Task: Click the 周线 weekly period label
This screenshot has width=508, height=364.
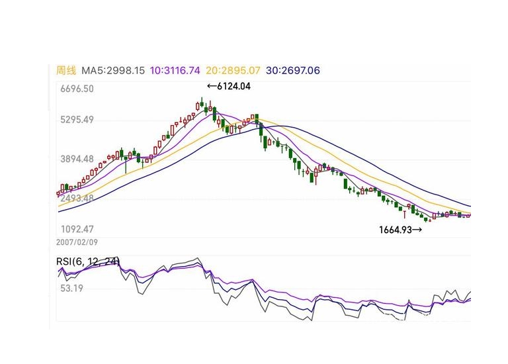Action: [x=67, y=70]
